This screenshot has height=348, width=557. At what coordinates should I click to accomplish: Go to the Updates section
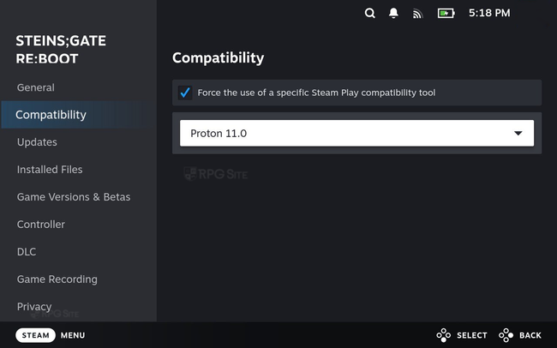(x=37, y=142)
